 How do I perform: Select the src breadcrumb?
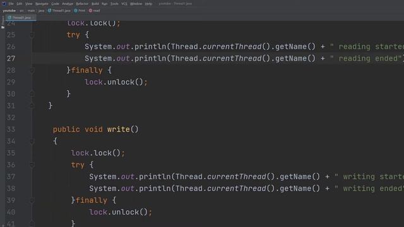[21, 11]
